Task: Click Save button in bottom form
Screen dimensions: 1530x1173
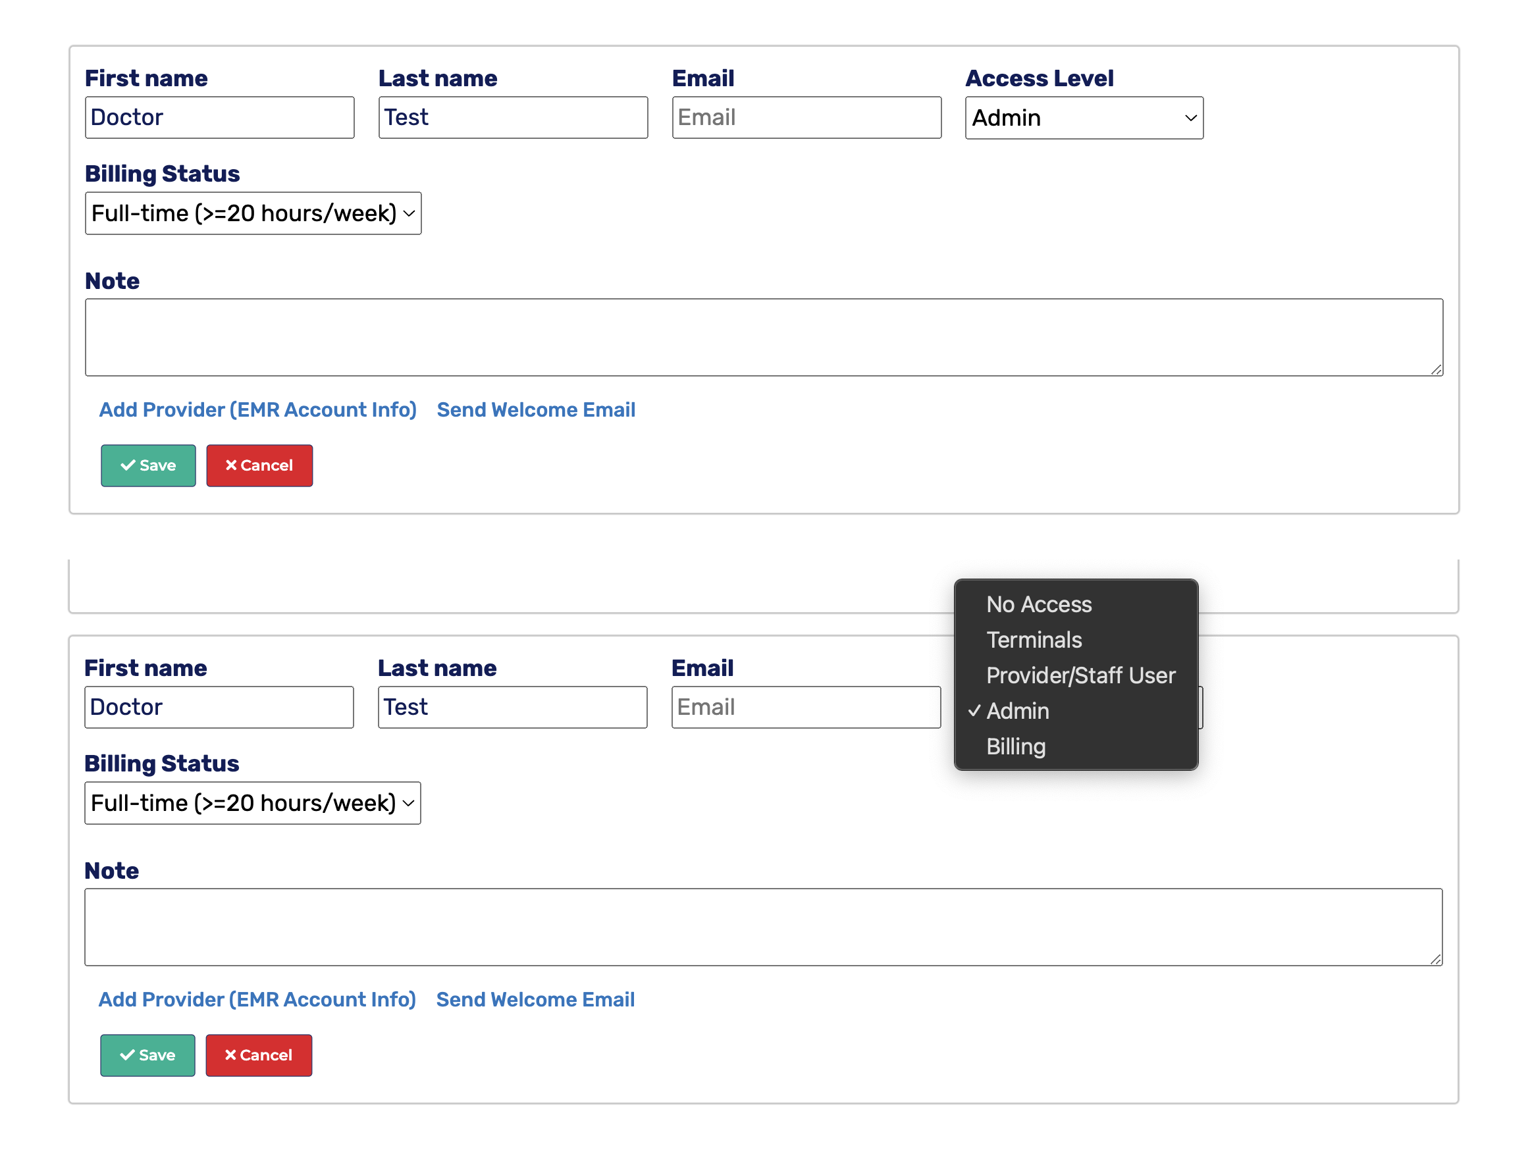Action: [147, 1055]
